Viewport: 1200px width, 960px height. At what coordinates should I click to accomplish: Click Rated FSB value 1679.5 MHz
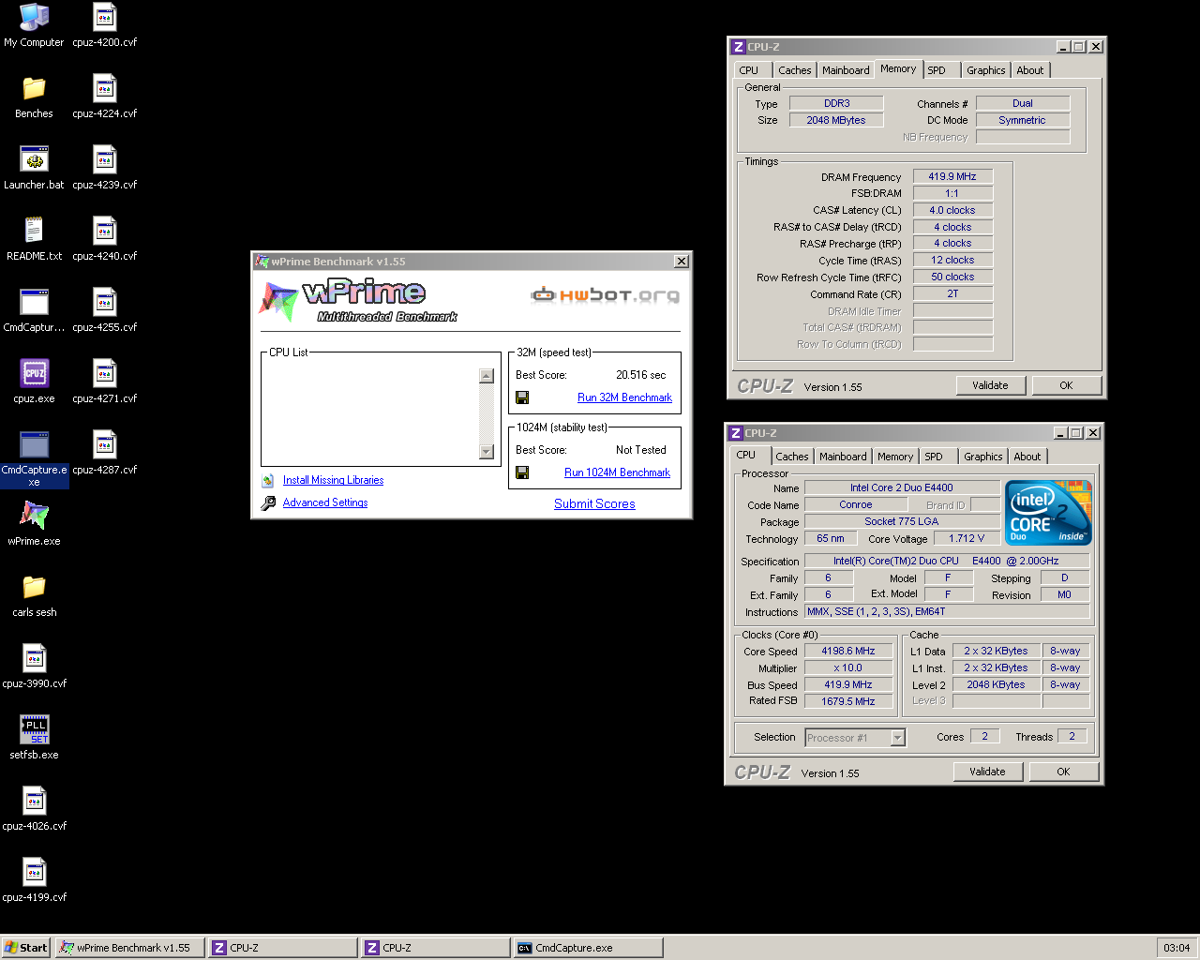pyautogui.click(x=848, y=701)
